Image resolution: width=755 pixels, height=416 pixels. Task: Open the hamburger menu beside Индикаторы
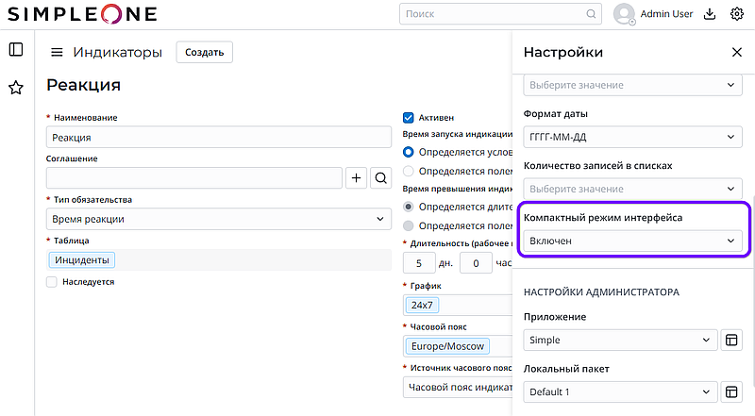tap(57, 53)
